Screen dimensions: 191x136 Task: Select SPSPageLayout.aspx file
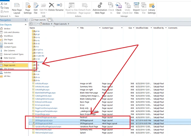[x=44, y=121]
